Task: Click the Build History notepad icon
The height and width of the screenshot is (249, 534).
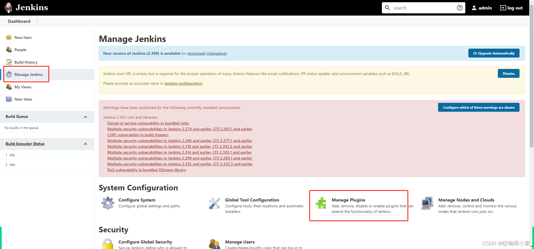Action: click(9, 62)
